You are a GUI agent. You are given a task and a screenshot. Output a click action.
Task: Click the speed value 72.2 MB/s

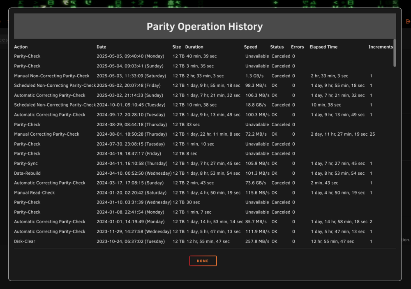(256, 134)
